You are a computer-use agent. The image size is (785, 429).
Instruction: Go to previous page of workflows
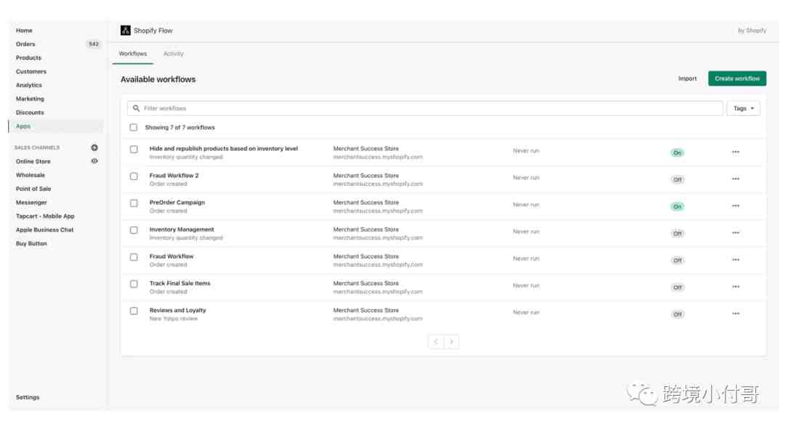pyautogui.click(x=436, y=341)
